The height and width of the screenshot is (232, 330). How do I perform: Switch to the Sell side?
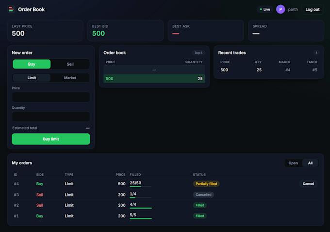[x=70, y=64]
